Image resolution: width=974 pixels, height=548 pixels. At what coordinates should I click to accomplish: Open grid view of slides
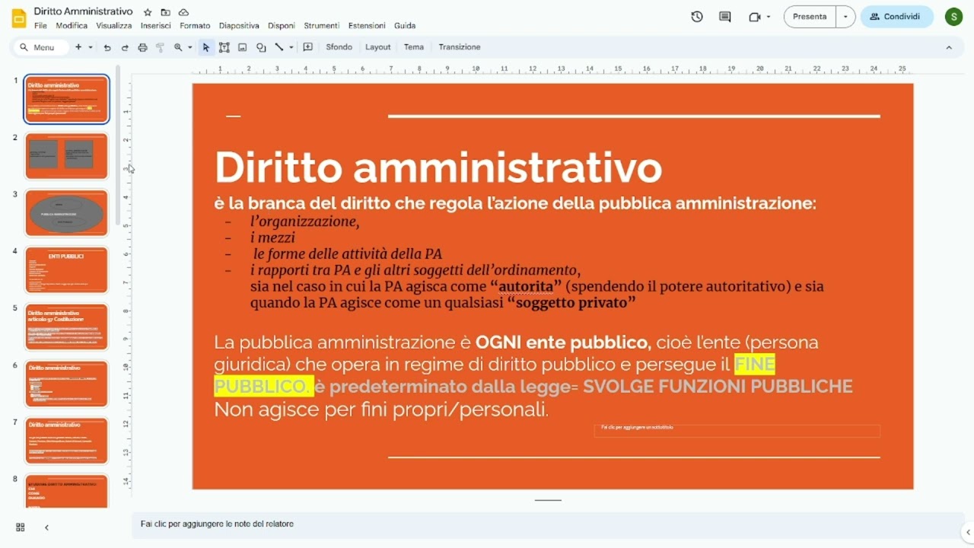point(21,527)
